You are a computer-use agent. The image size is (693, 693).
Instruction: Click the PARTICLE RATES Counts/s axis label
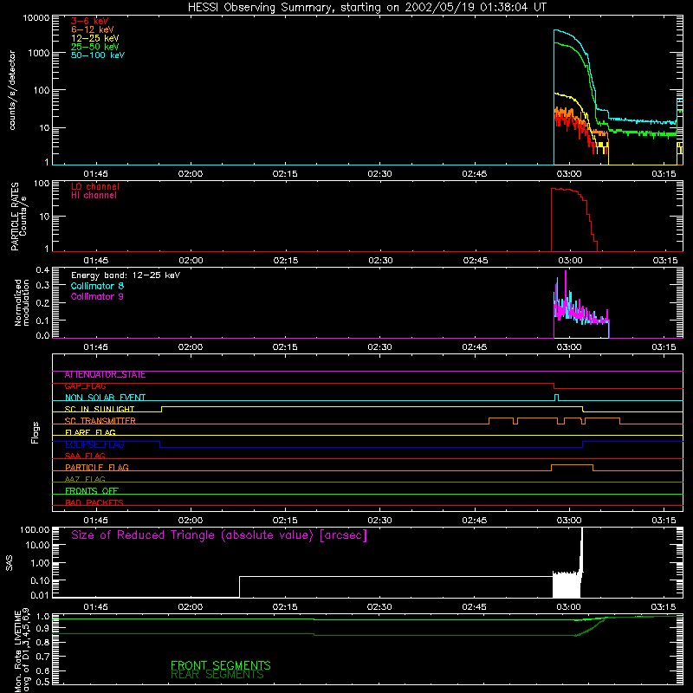pyautogui.click(x=19, y=217)
